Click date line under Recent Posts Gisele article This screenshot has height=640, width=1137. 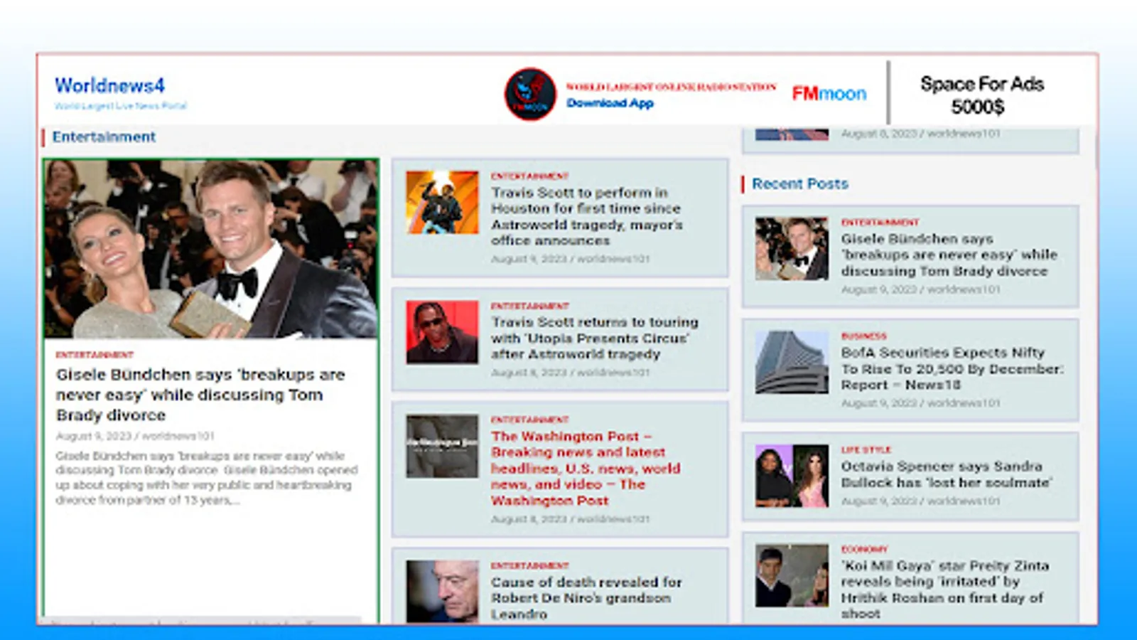tap(921, 289)
